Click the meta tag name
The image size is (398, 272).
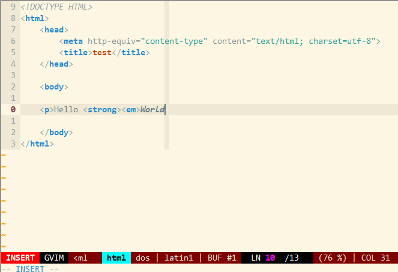73,41
